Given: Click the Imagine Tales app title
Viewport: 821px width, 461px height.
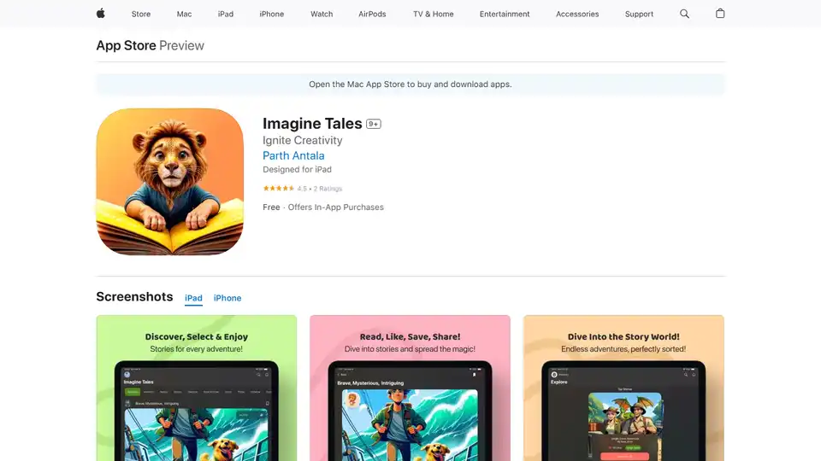Looking at the screenshot, I should click(x=312, y=123).
